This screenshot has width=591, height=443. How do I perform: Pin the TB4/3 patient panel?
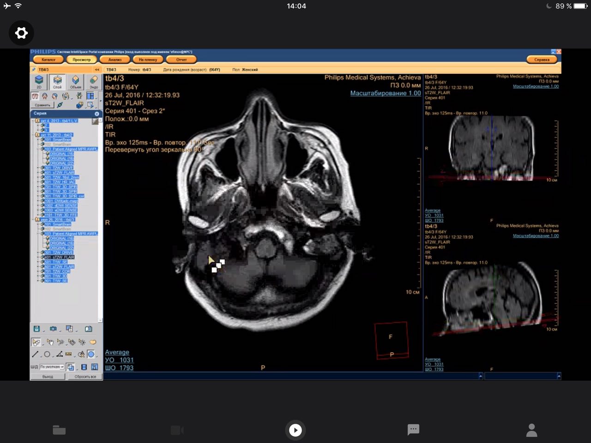tap(34, 70)
